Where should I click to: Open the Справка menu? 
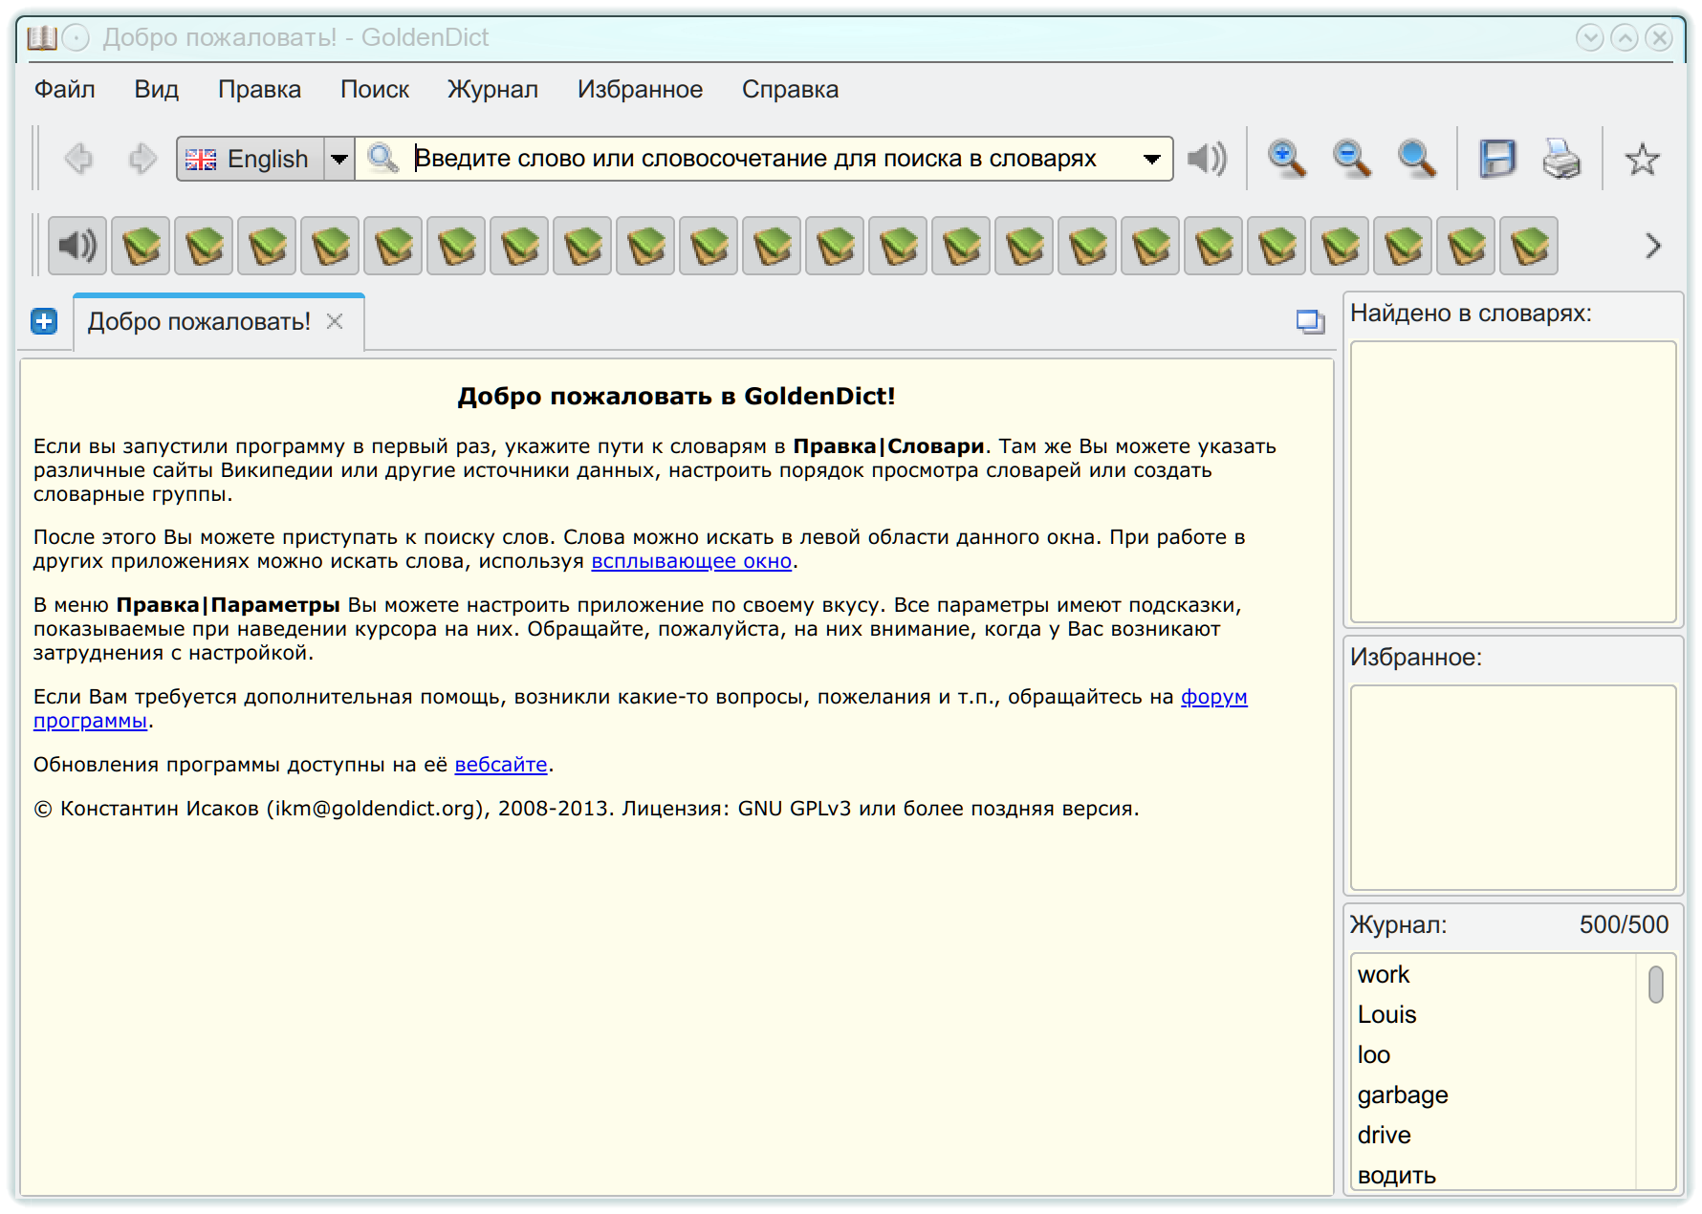coord(790,89)
